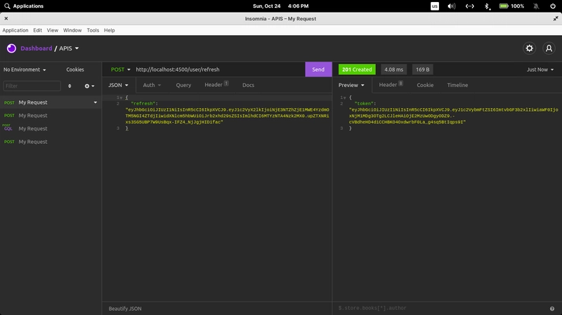This screenshot has width=562, height=315.
Task: Open the No Environment dropdown
Action: click(25, 69)
